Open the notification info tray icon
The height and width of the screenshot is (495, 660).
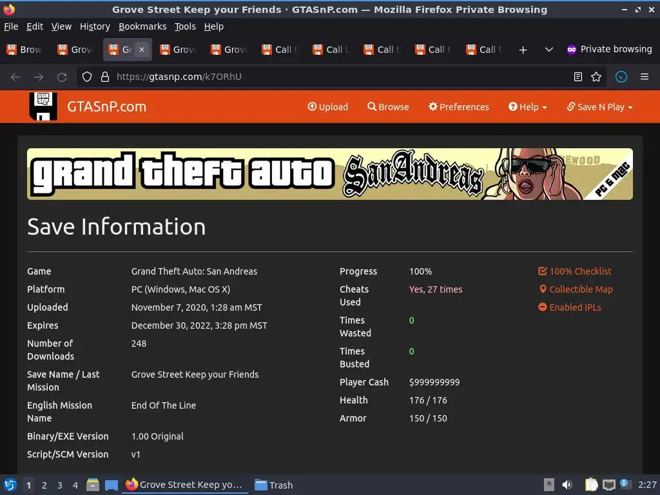coord(625,484)
